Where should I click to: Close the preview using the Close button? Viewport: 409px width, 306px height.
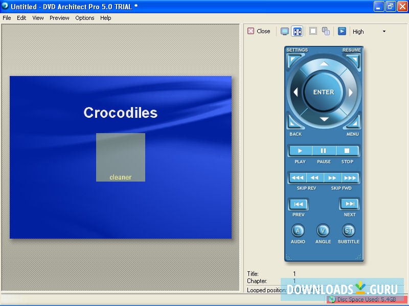pyautogui.click(x=259, y=31)
